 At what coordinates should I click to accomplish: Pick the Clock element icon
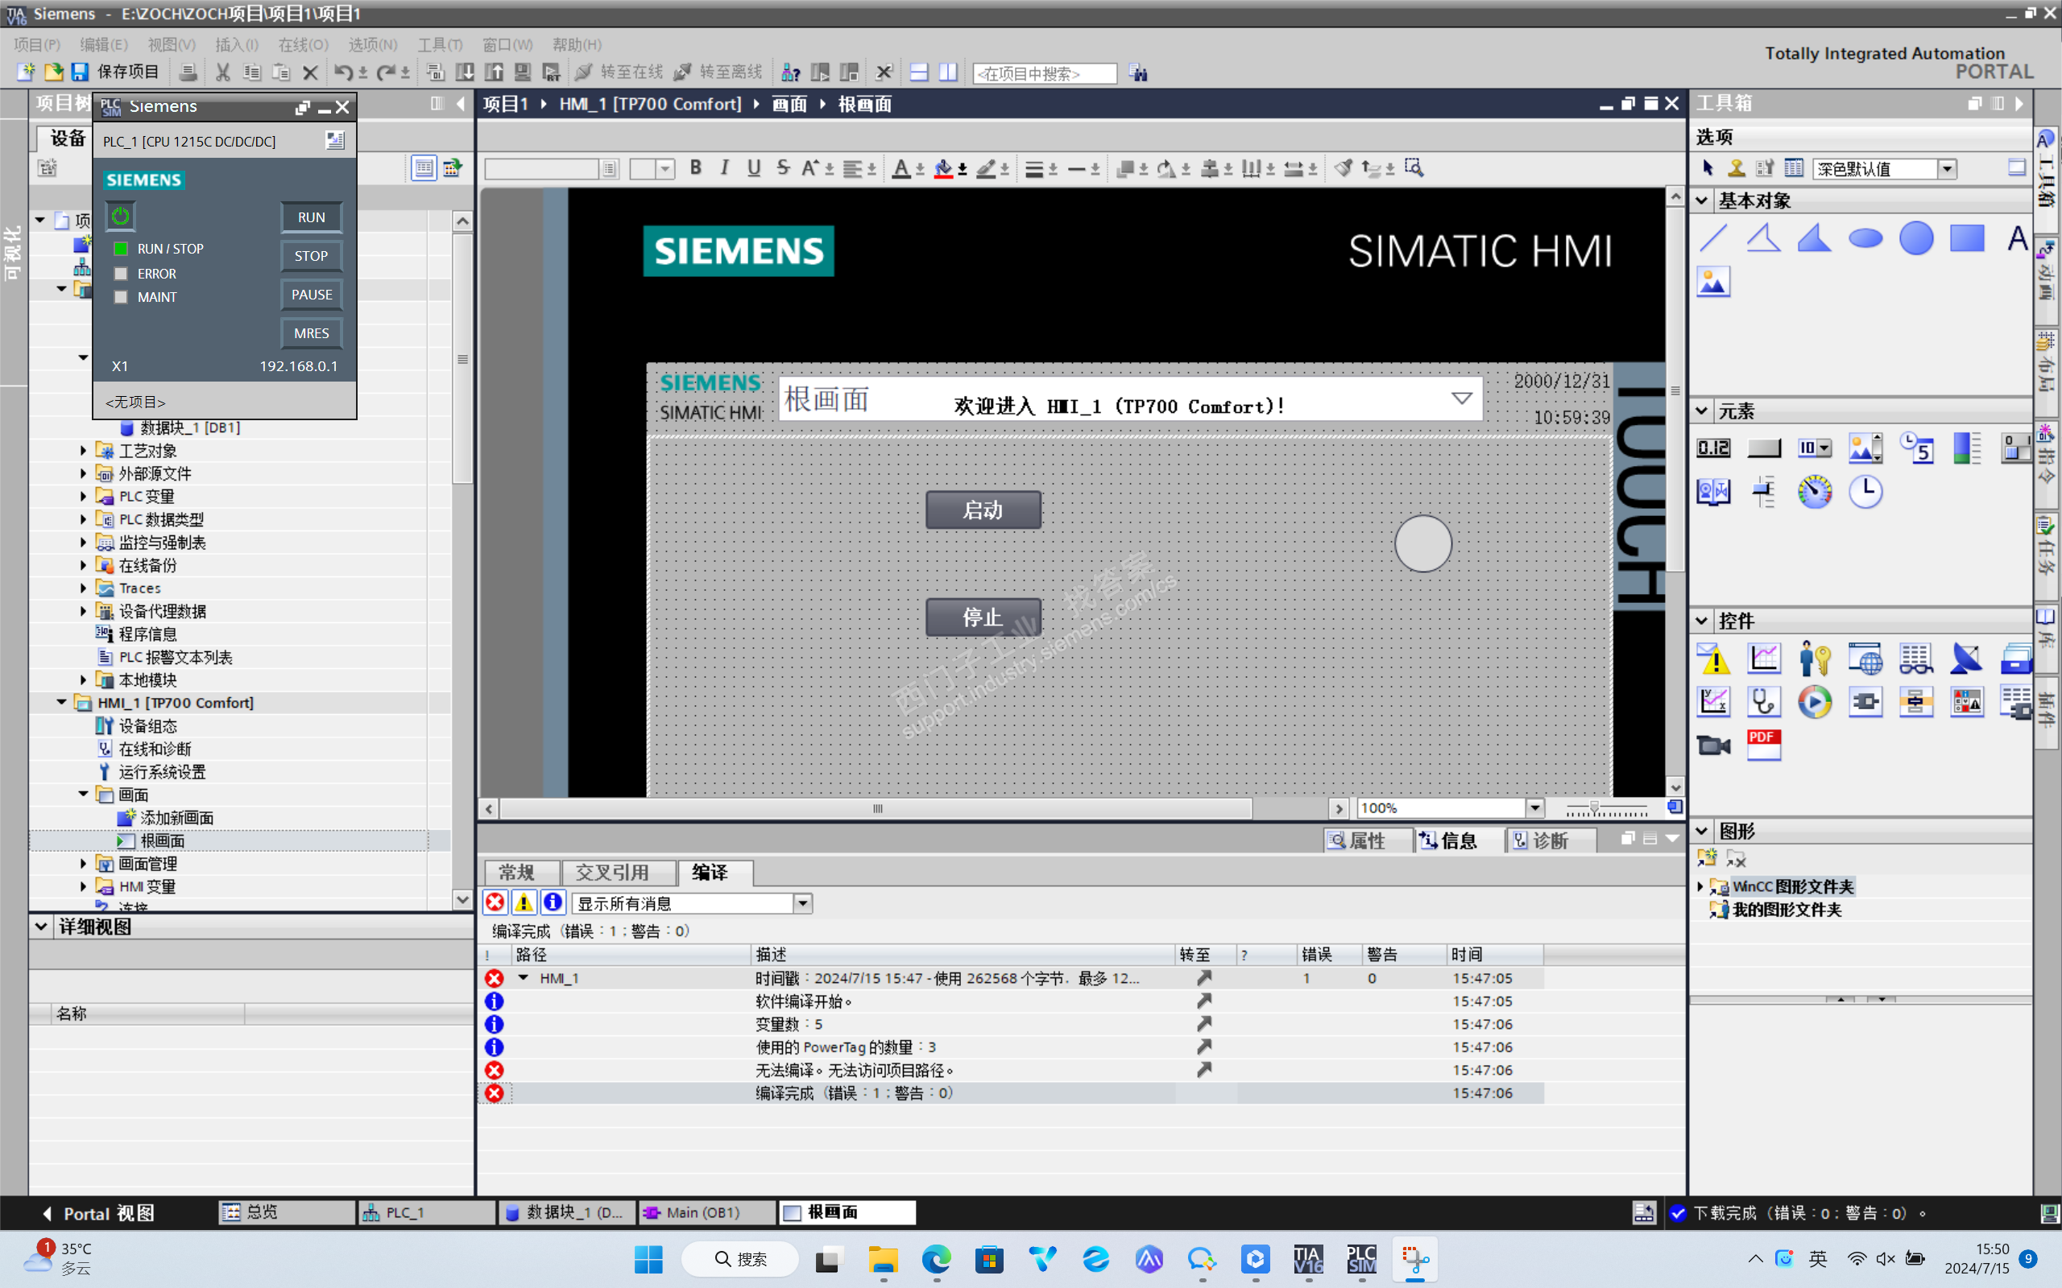coord(1865,492)
